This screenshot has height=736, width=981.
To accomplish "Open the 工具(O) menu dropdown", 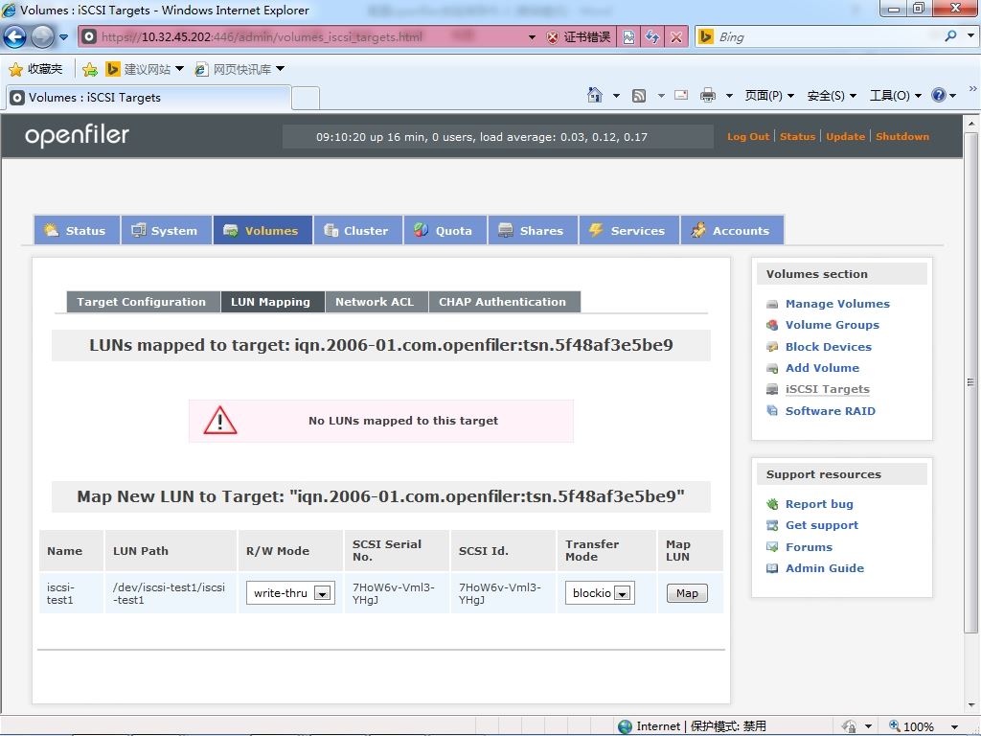I will (x=896, y=96).
